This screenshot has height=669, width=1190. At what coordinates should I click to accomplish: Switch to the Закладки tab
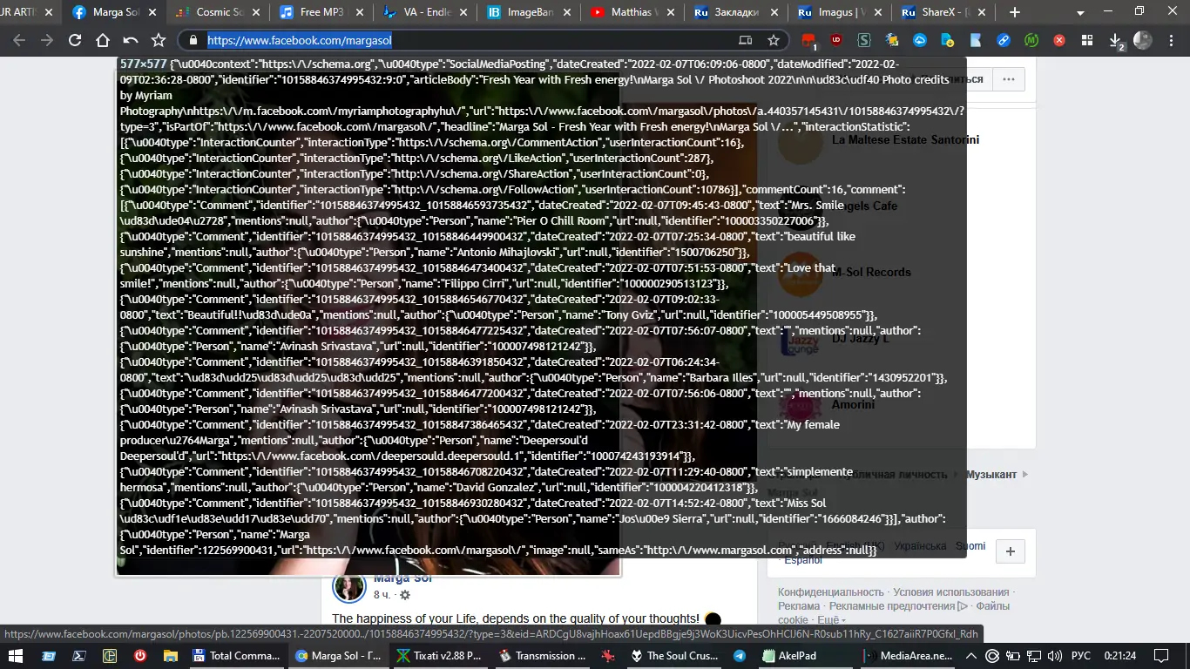tap(735, 12)
